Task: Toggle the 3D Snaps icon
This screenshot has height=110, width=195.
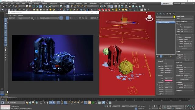Action: click(x=72, y=6)
